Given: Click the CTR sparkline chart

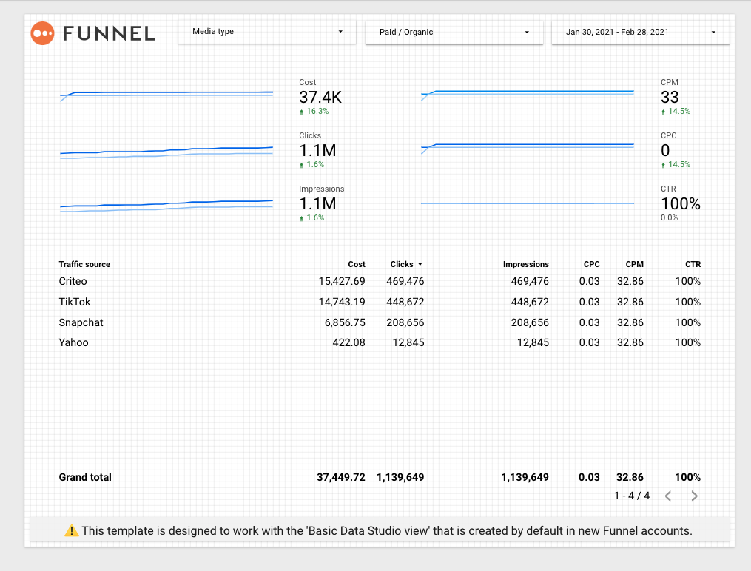Looking at the screenshot, I should tap(528, 203).
